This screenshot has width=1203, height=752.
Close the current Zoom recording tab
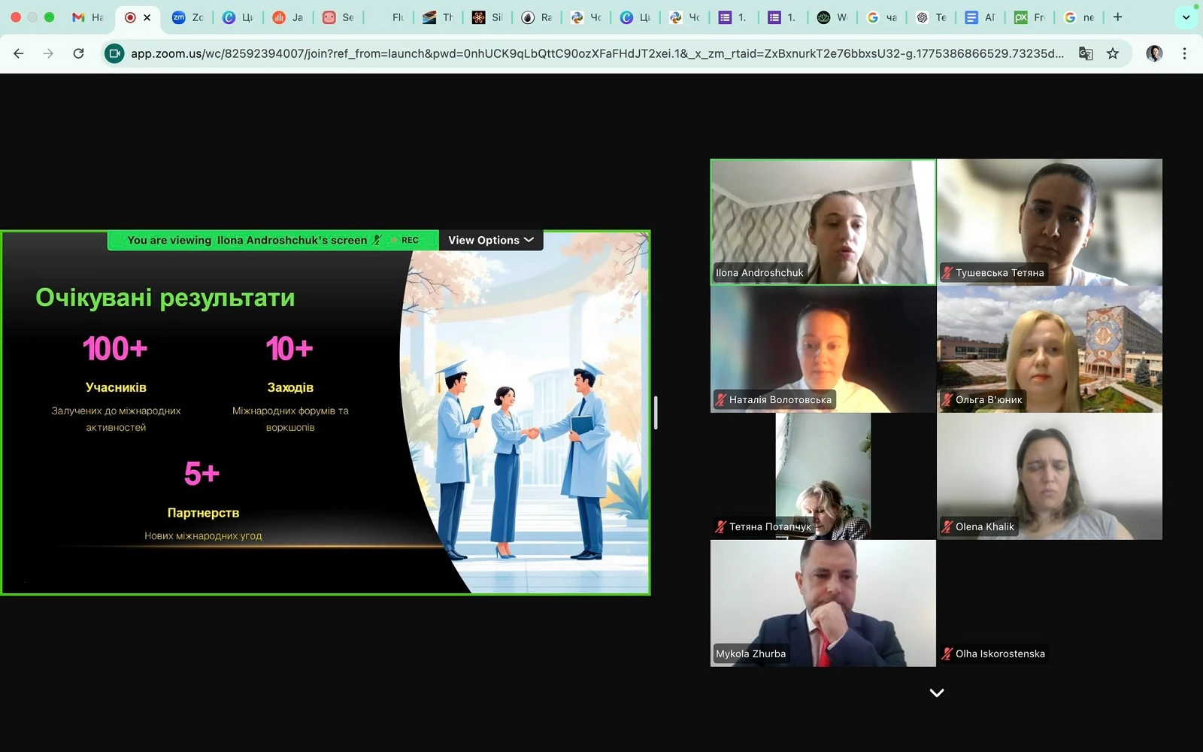147,17
